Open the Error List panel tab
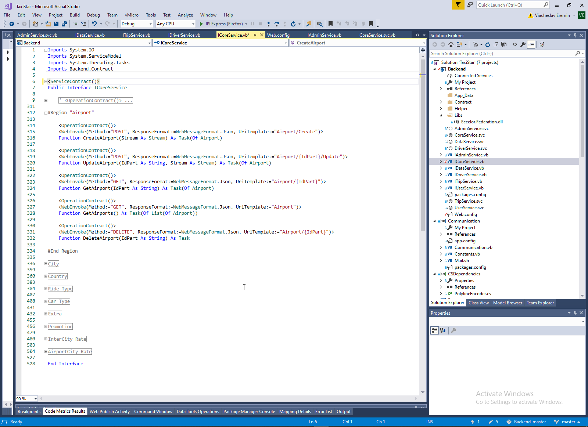The image size is (588, 427). click(323, 412)
